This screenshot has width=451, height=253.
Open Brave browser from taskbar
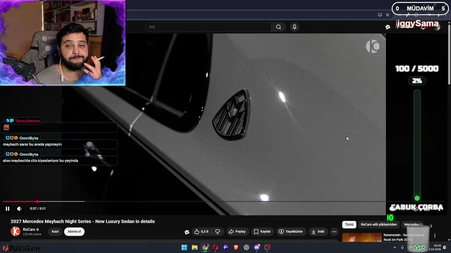pyautogui.click(x=236, y=247)
